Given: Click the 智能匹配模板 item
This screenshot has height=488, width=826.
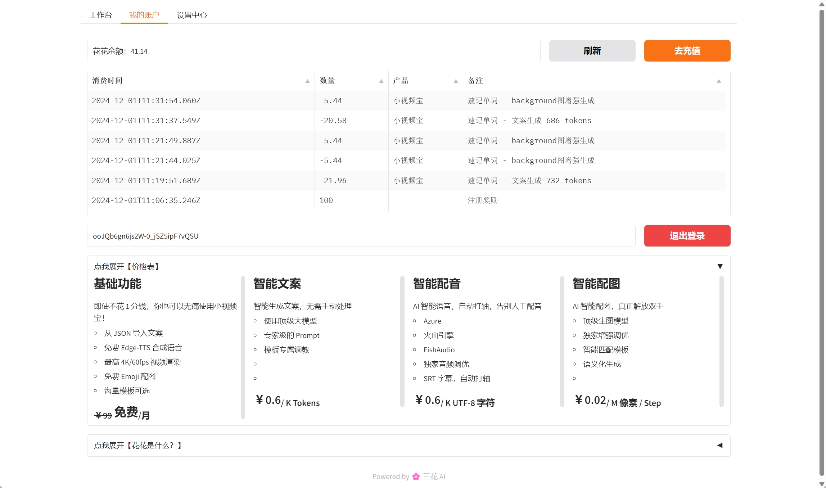Looking at the screenshot, I should (x=606, y=350).
